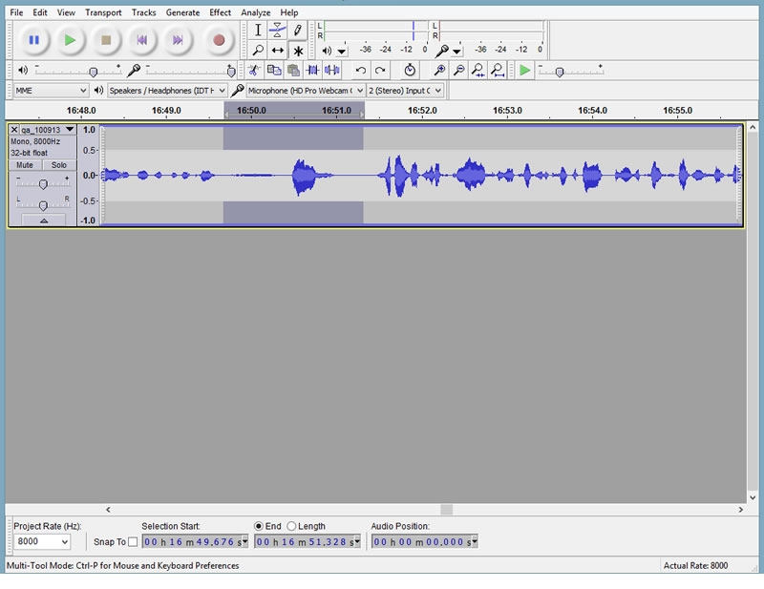Viewport: 764px width, 589px height.
Task: Select the Time Shift tool
Action: click(277, 51)
